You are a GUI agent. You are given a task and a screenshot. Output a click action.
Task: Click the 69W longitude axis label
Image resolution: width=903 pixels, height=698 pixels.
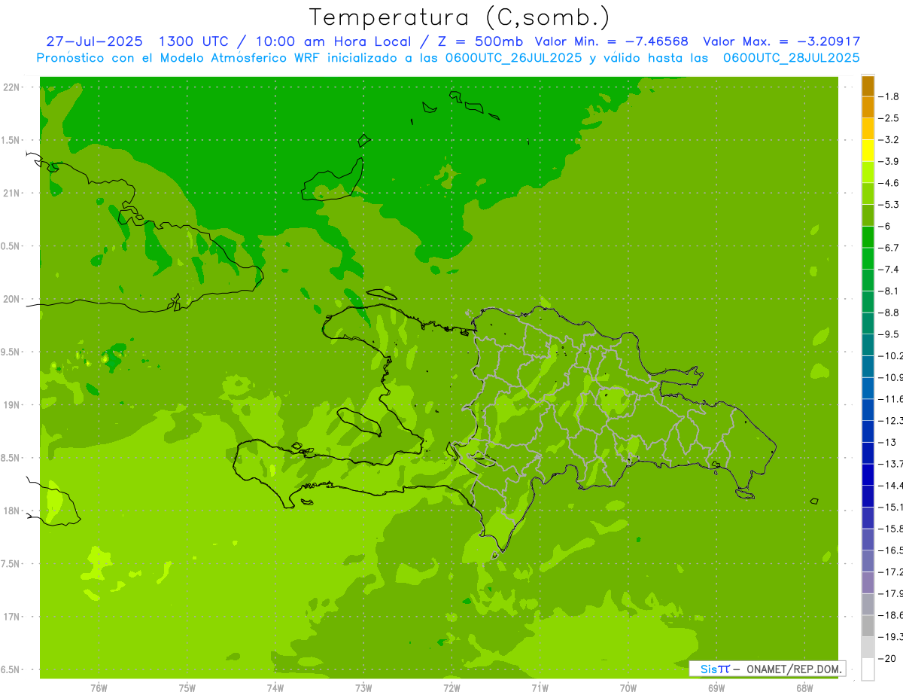[x=716, y=688]
